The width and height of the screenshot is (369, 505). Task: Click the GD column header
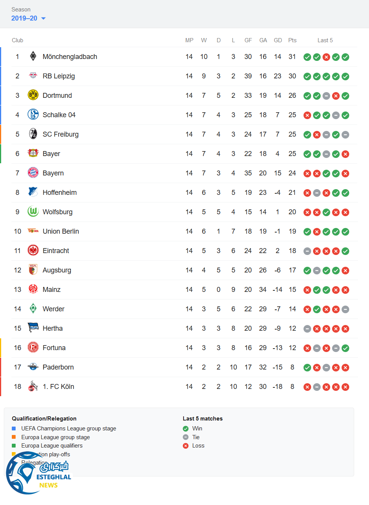pos(278,40)
